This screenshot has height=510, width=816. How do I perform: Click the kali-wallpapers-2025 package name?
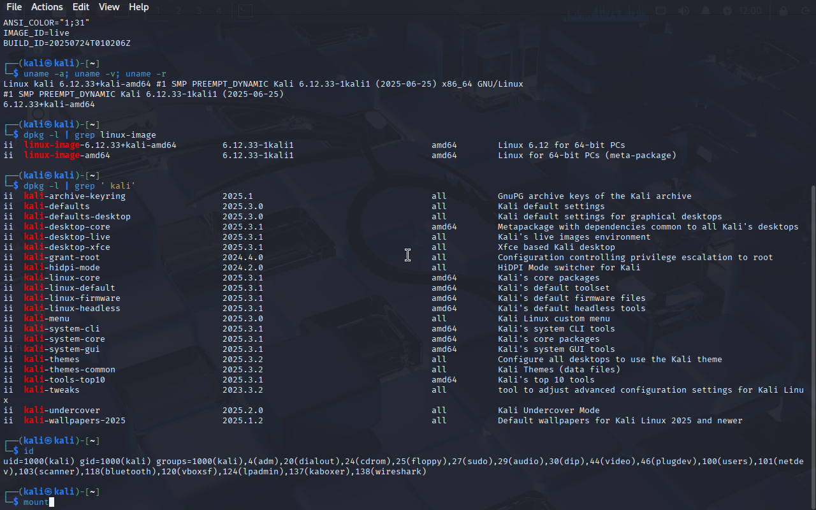[x=75, y=421]
